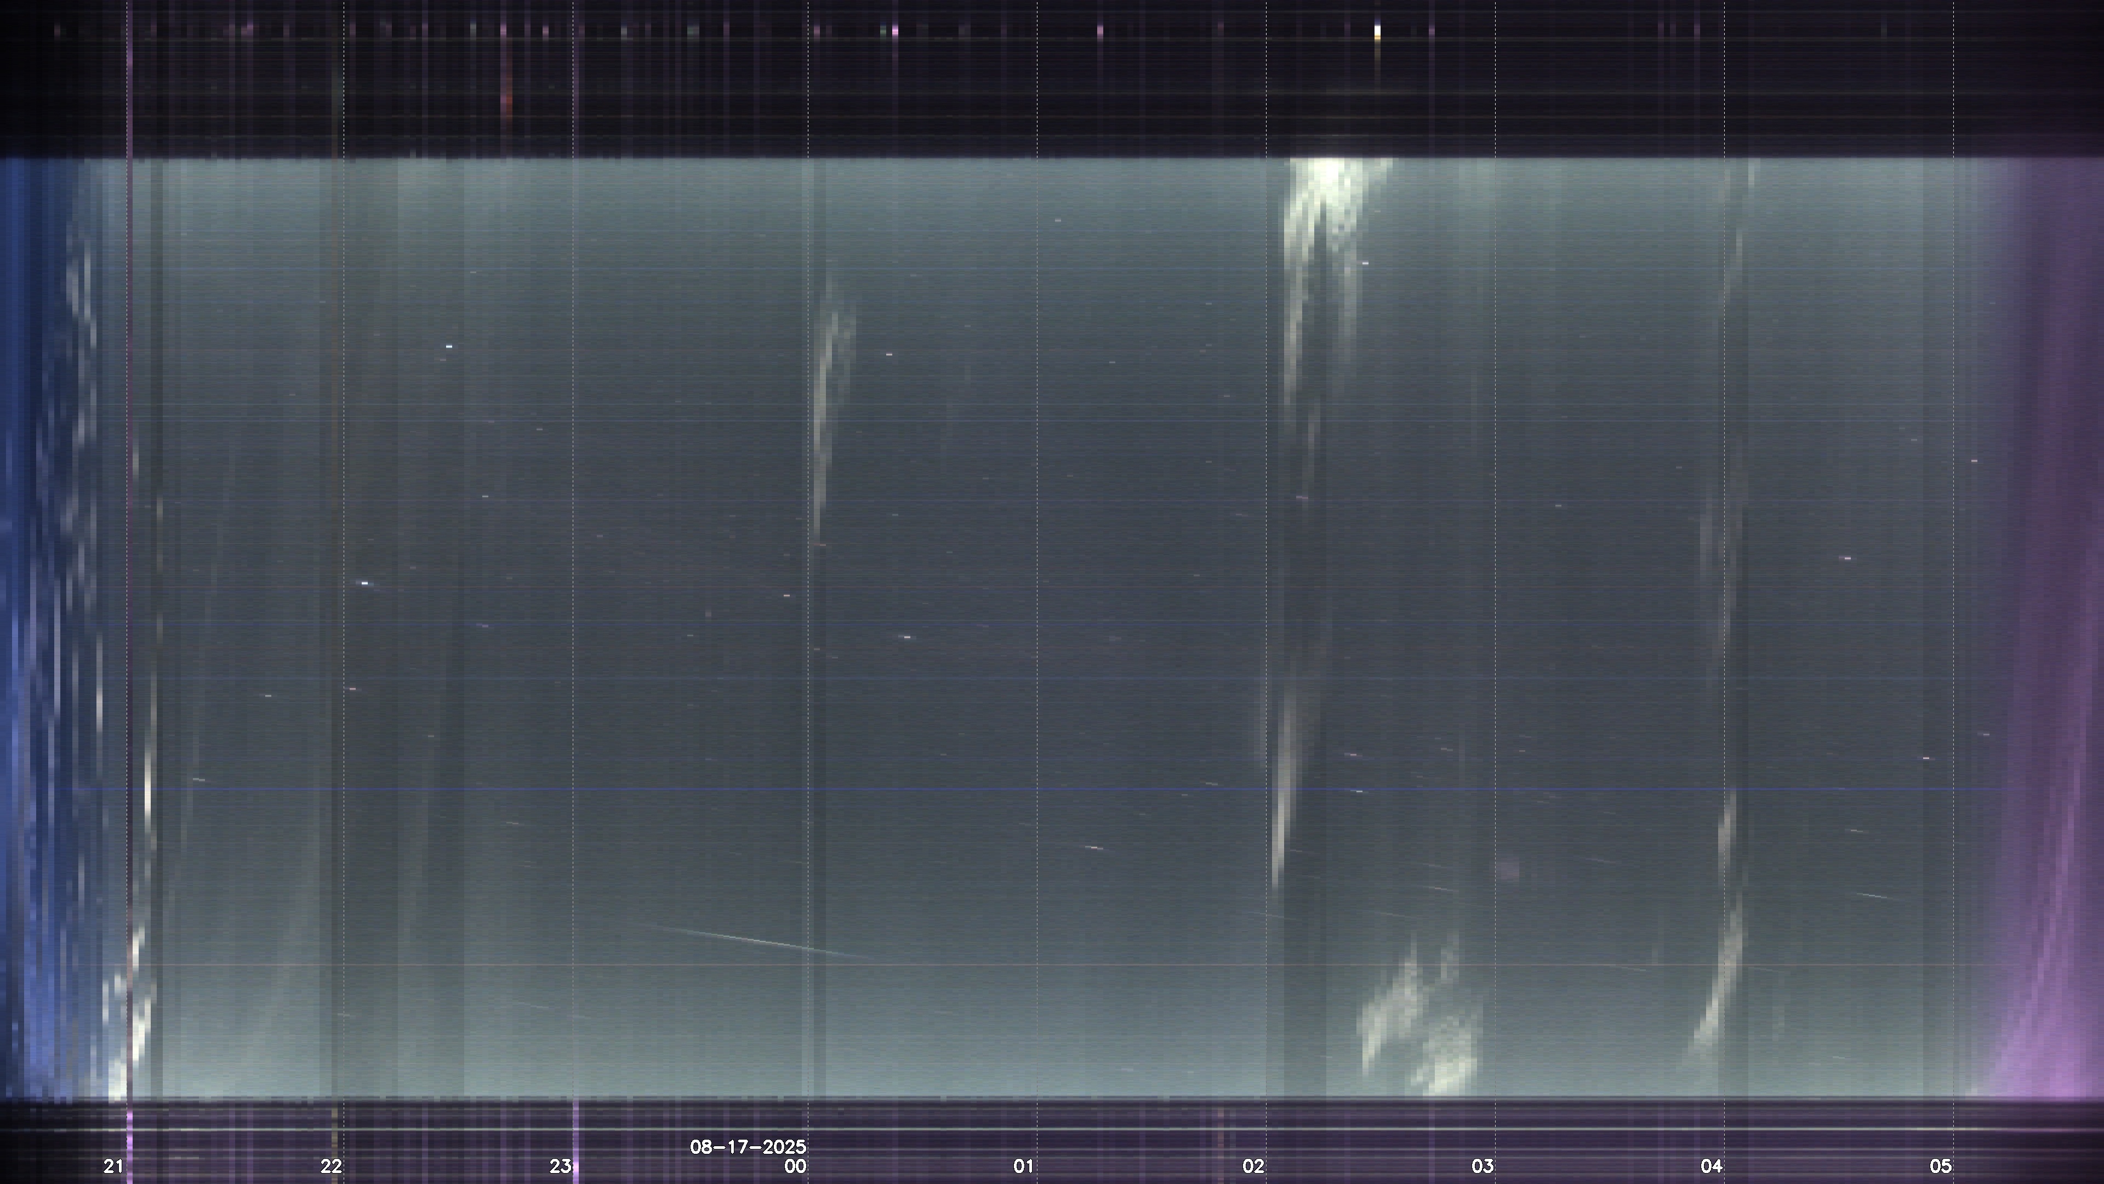This screenshot has height=1184, width=2104.
Task: Click the 21 hour label on axis
Action: click(x=113, y=1167)
